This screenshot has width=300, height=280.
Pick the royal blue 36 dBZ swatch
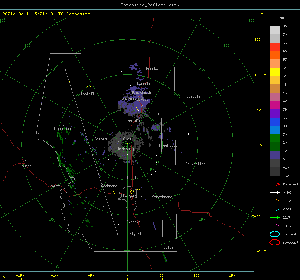[275, 122]
